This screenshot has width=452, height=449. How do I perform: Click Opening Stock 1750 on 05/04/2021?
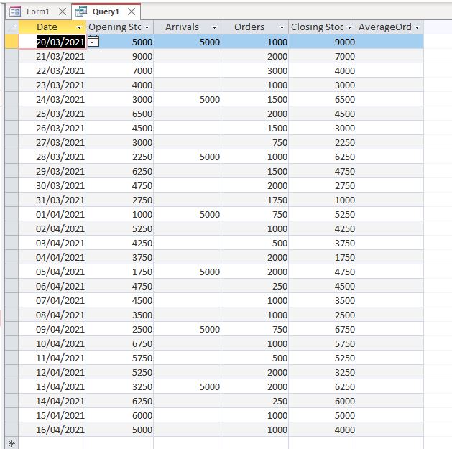(119, 272)
